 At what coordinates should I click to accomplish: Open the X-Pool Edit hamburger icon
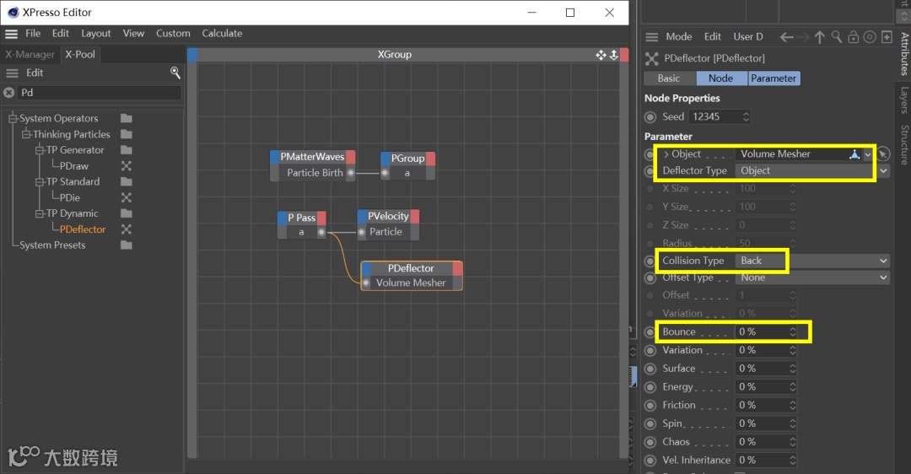pos(12,73)
